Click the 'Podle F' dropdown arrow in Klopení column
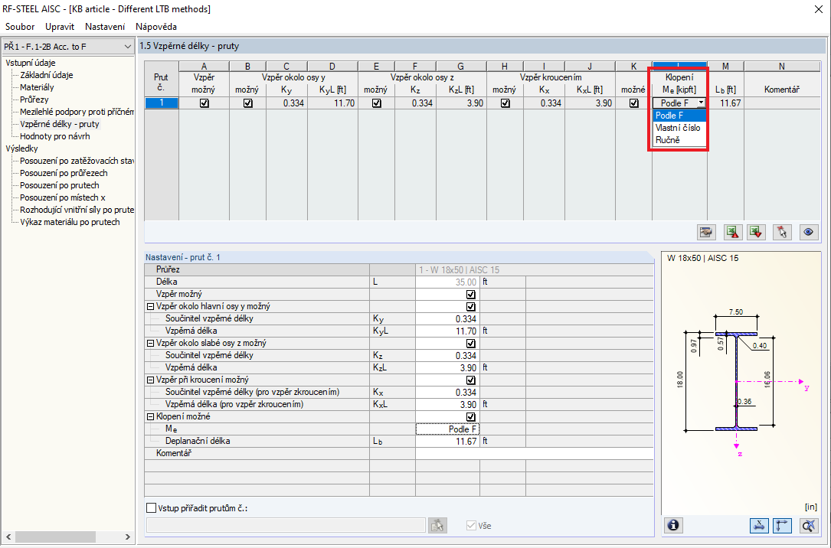Image resolution: width=831 pixels, height=548 pixels. (x=701, y=103)
